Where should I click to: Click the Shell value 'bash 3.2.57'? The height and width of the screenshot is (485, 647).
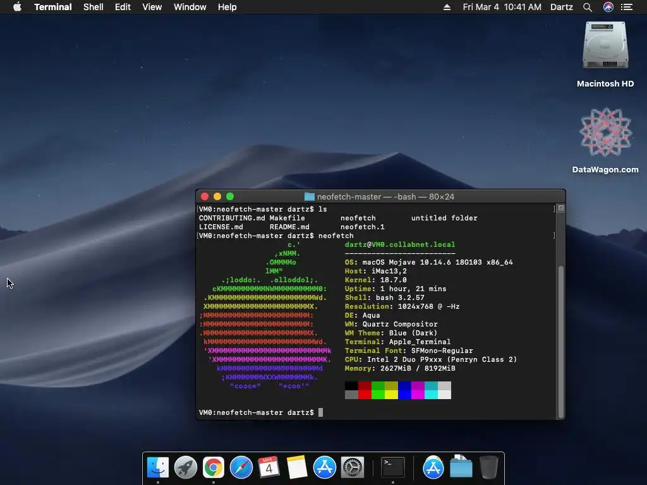pos(400,298)
